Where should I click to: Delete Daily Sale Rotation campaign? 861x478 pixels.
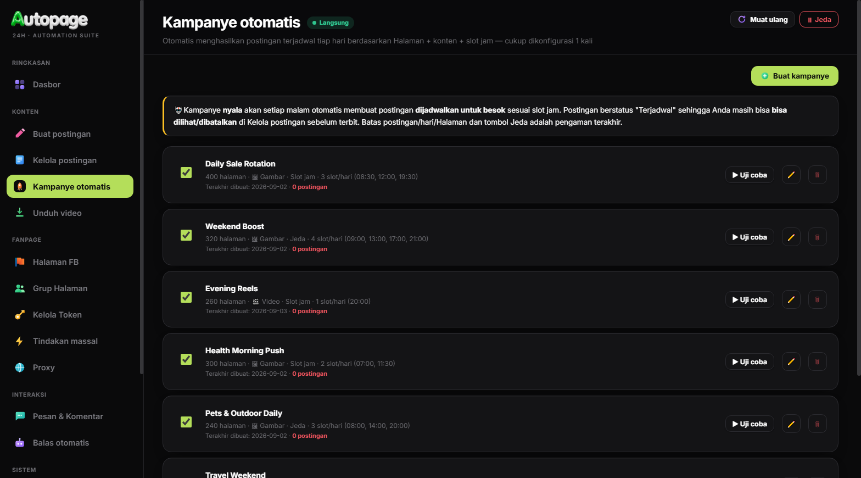[x=817, y=175]
